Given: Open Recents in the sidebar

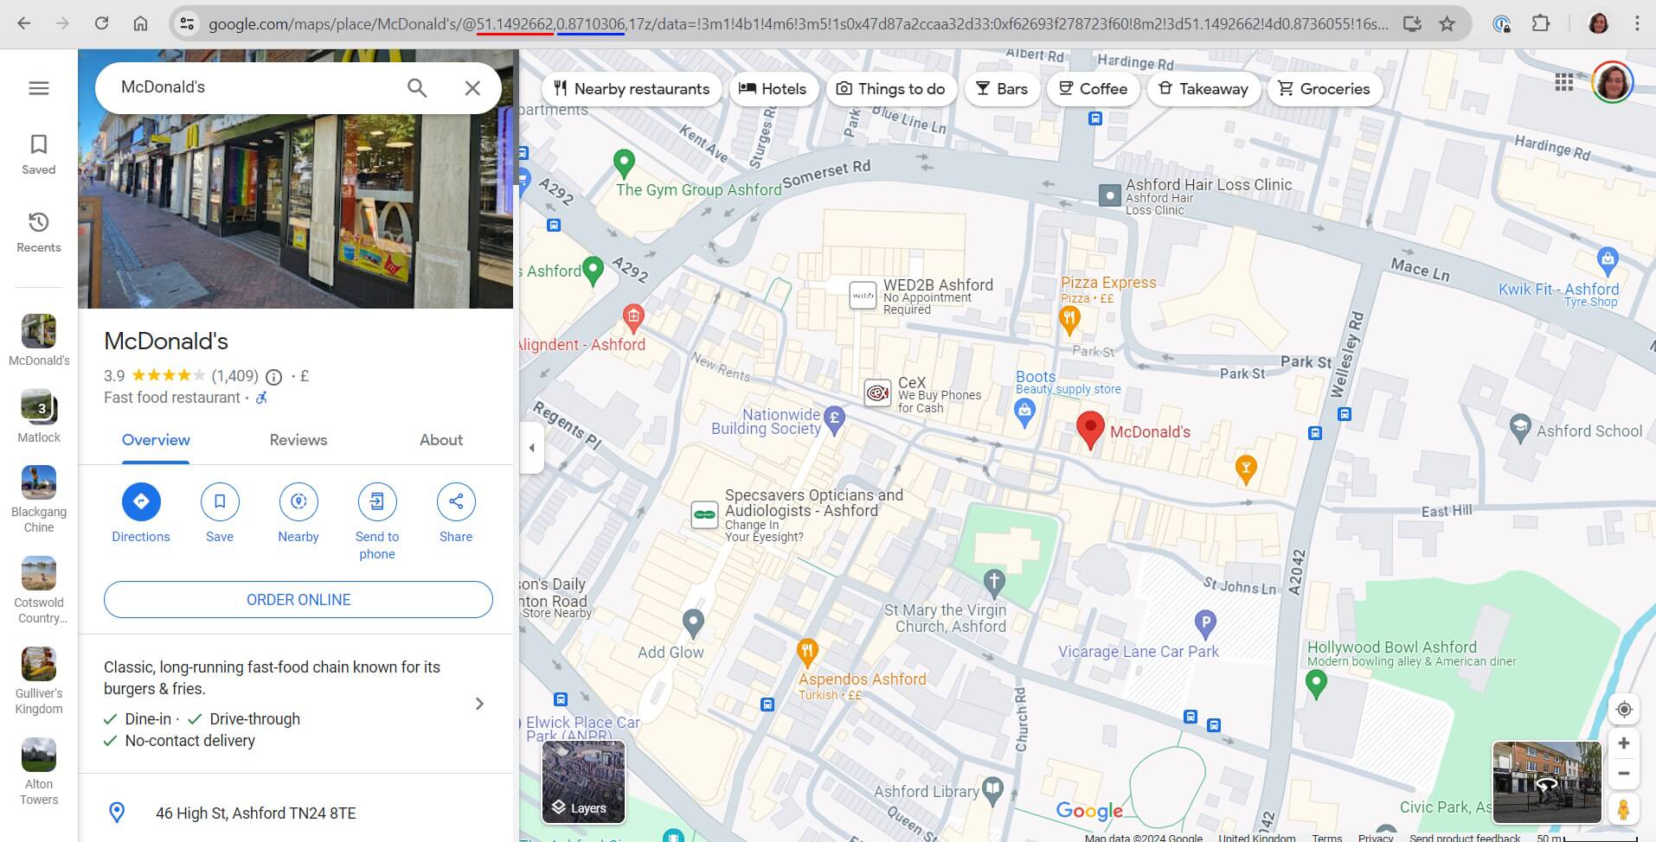Looking at the screenshot, I should point(38,231).
